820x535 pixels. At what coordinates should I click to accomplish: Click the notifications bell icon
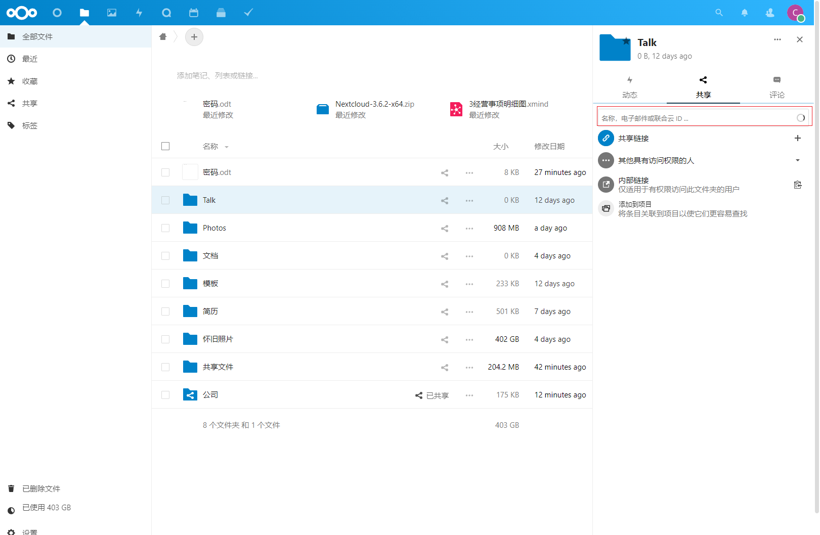(744, 13)
